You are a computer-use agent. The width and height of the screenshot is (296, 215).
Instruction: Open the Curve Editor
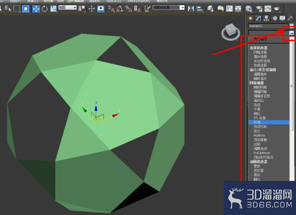click(x=230, y=9)
